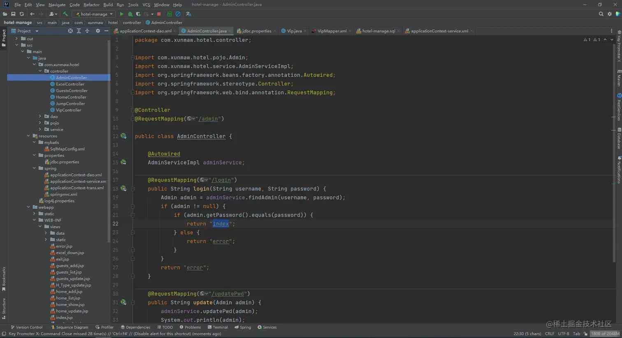Fold the login method at line 18

[x=133, y=189]
